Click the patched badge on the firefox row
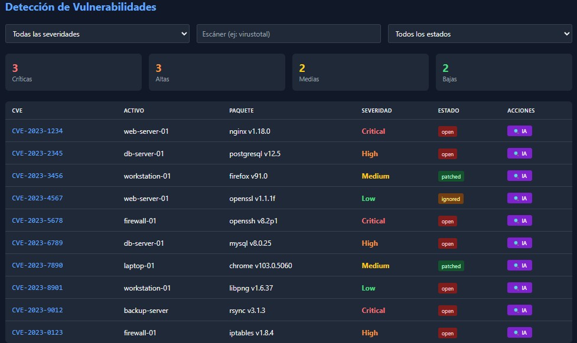Screen dimensions: 577x343 451,176
